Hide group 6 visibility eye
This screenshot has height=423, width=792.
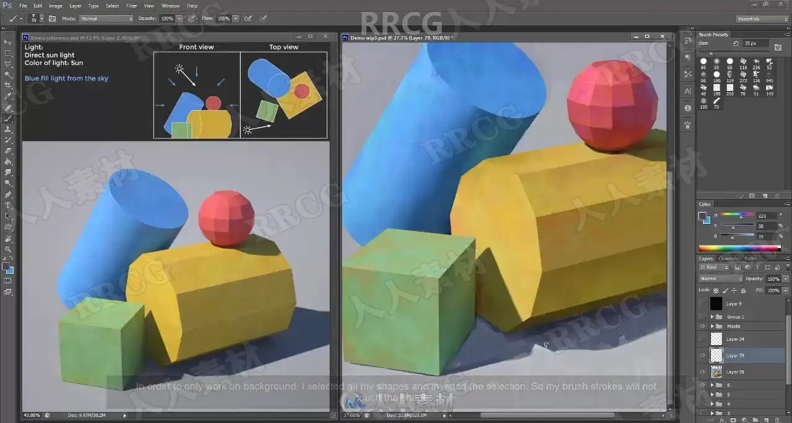[x=702, y=385]
